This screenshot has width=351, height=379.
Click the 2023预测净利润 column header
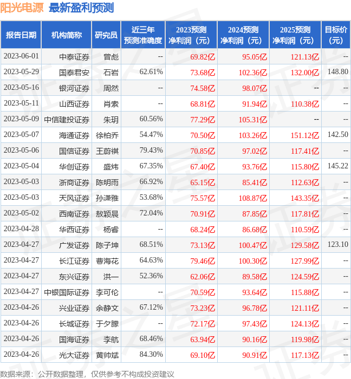[x=191, y=35]
